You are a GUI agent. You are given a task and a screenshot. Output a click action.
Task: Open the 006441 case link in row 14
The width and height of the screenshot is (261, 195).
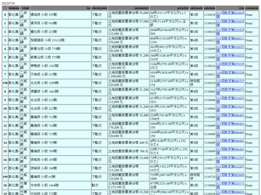pyautogui.click(x=230, y=143)
